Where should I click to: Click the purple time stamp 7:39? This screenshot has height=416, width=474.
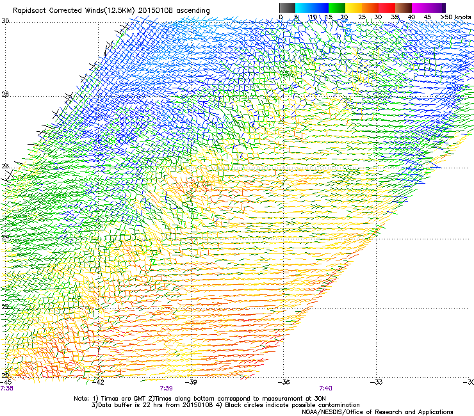pos(167,388)
